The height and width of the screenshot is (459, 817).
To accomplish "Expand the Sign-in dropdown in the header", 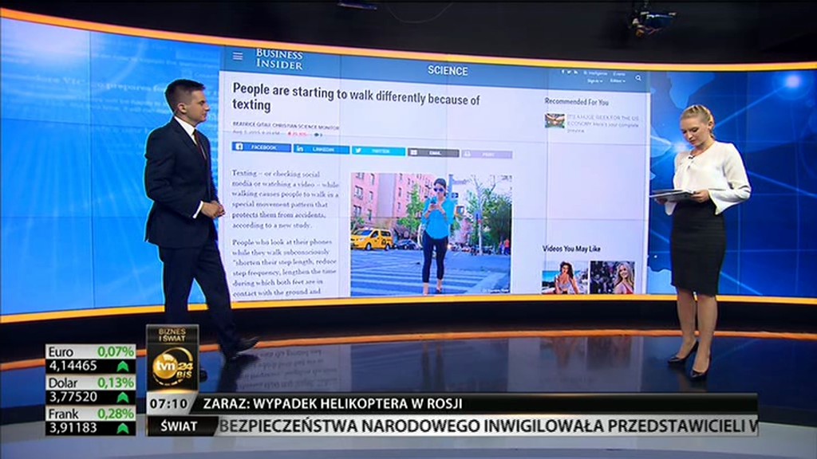I will tap(594, 80).
